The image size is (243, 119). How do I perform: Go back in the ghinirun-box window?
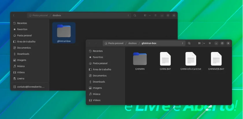tap(89, 43)
